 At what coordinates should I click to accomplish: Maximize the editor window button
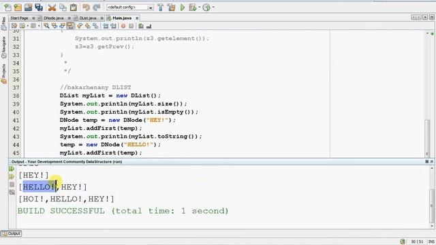point(432,18)
